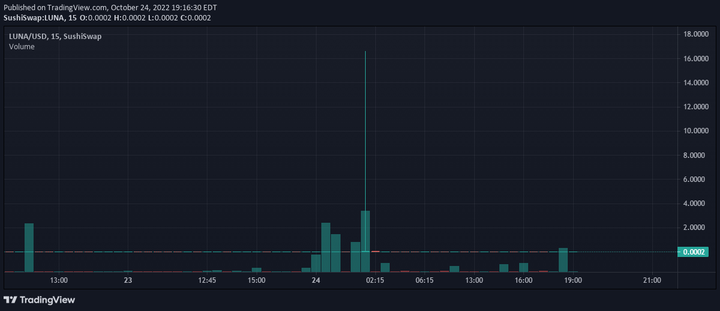Image resolution: width=720 pixels, height=311 pixels.
Task: Click the 02:15 time axis label
Action: pyautogui.click(x=375, y=280)
